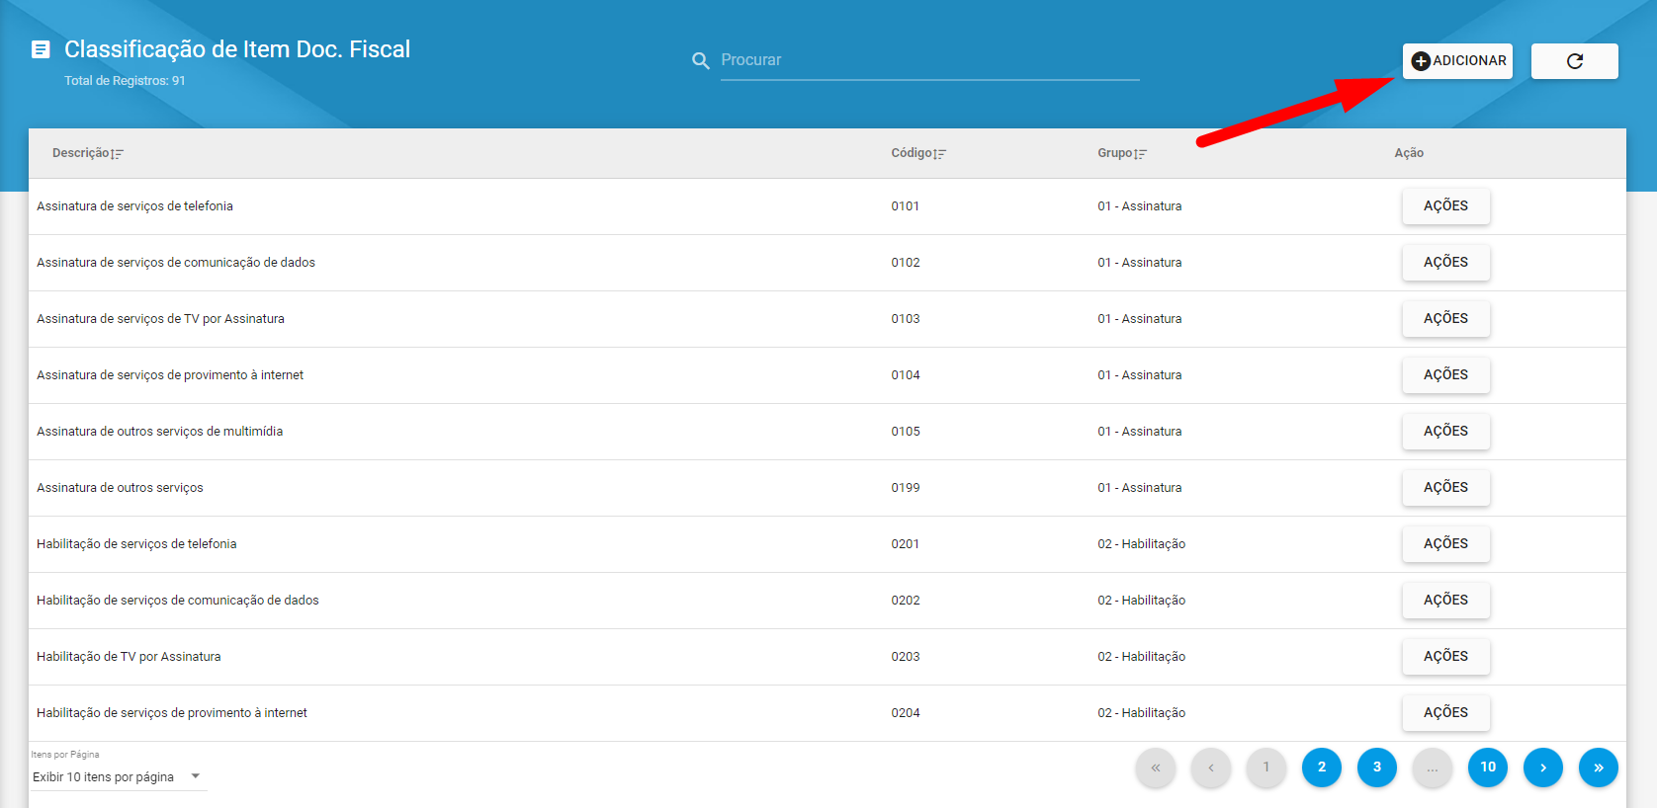The image size is (1657, 808).
Task: Click the Ação column header
Action: click(x=1409, y=153)
